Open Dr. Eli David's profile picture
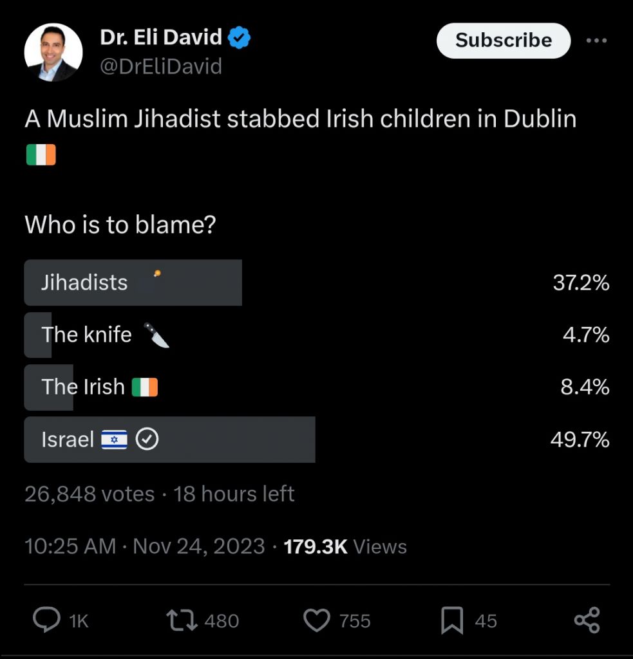This screenshot has height=659, width=633. tap(53, 52)
